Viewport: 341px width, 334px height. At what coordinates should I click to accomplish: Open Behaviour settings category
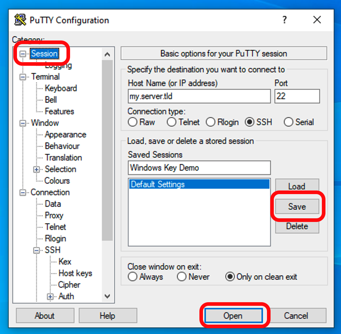[x=62, y=146]
